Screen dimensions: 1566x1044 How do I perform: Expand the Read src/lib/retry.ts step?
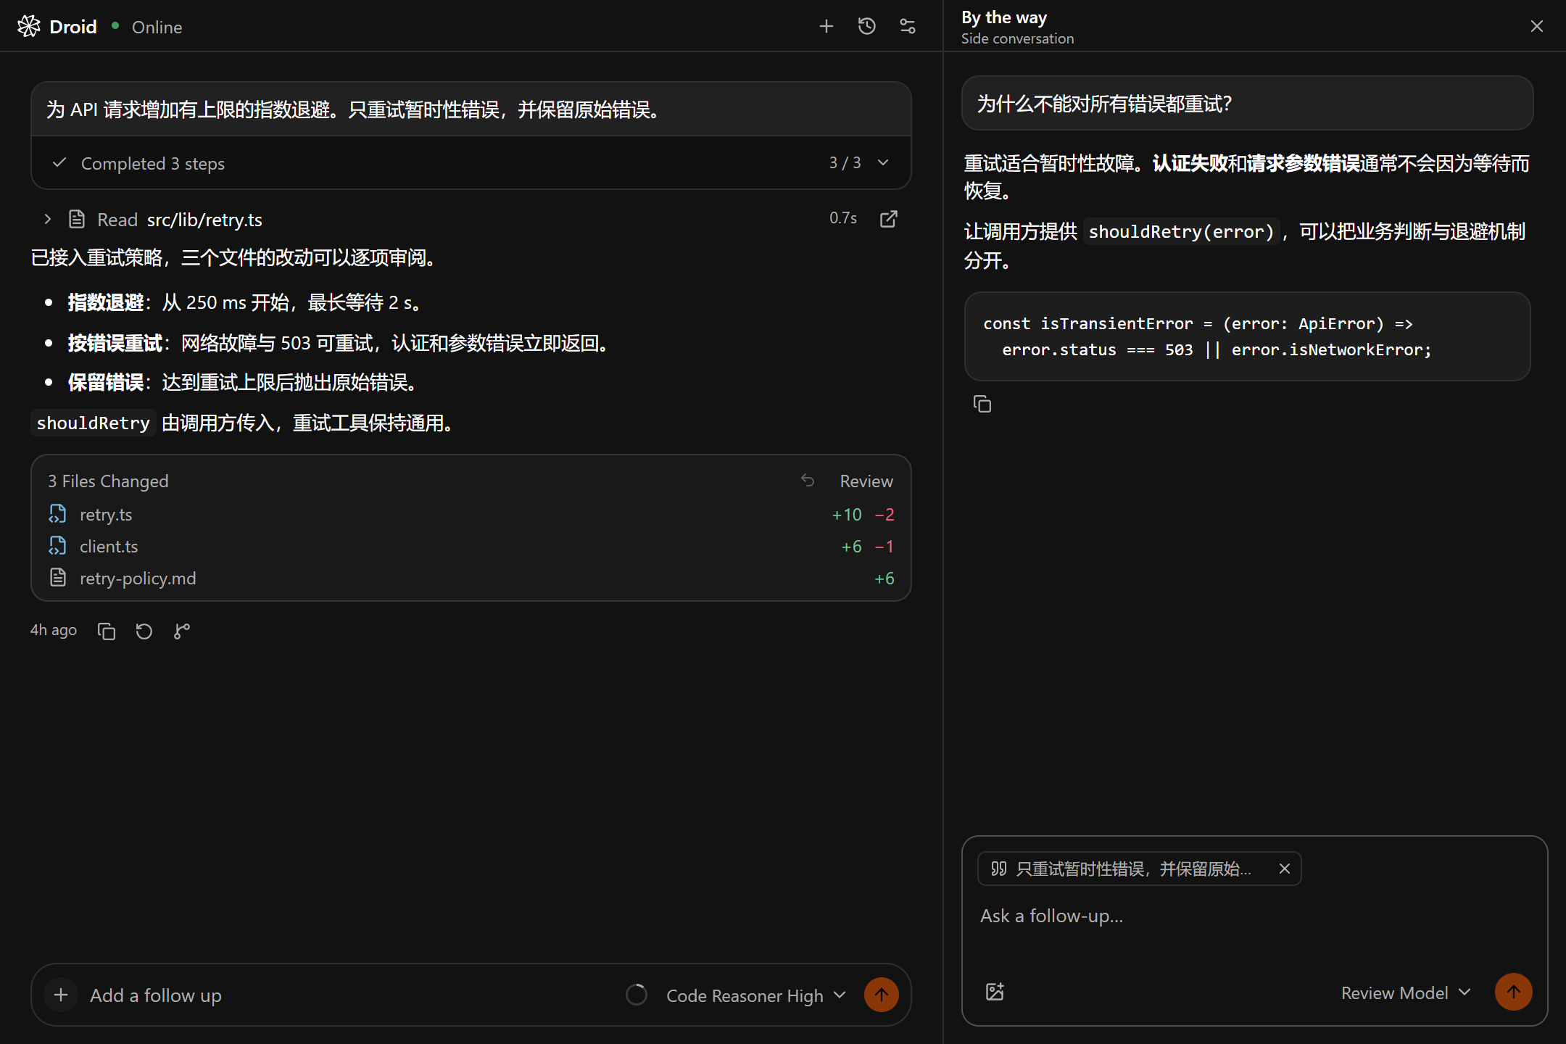pyautogui.click(x=48, y=219)
